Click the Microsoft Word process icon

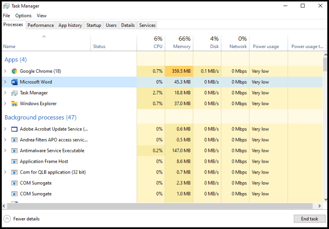14,82
